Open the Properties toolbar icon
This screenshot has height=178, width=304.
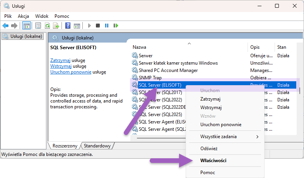38,26
